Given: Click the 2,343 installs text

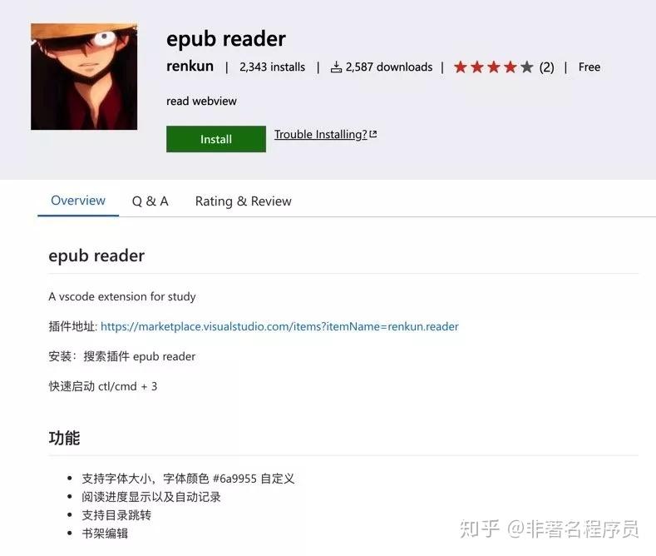Looking at the screenshot, I should [x=273, y=67].
